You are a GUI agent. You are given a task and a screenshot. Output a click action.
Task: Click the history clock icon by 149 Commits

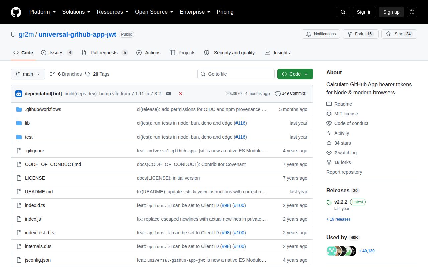tap(278, 94)
